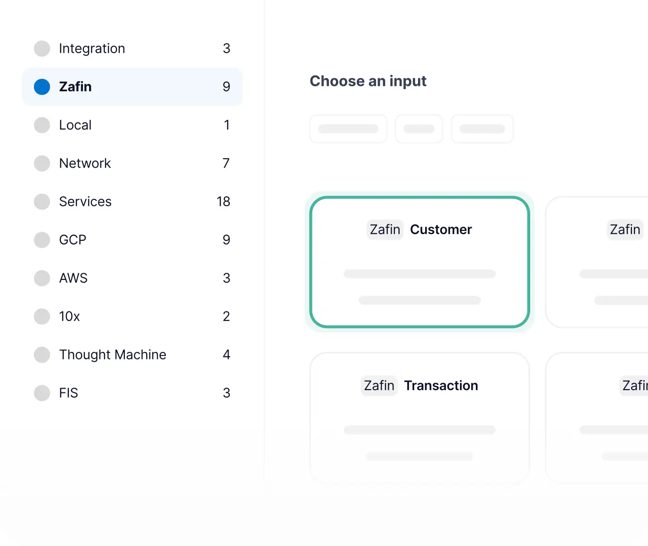Click the Zafin tag on Customer card

385,229
